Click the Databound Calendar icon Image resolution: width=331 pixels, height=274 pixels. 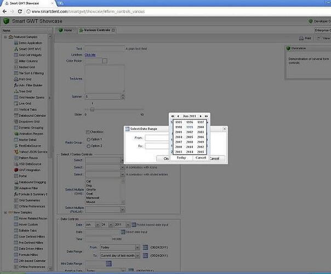(x=16, y=116)
